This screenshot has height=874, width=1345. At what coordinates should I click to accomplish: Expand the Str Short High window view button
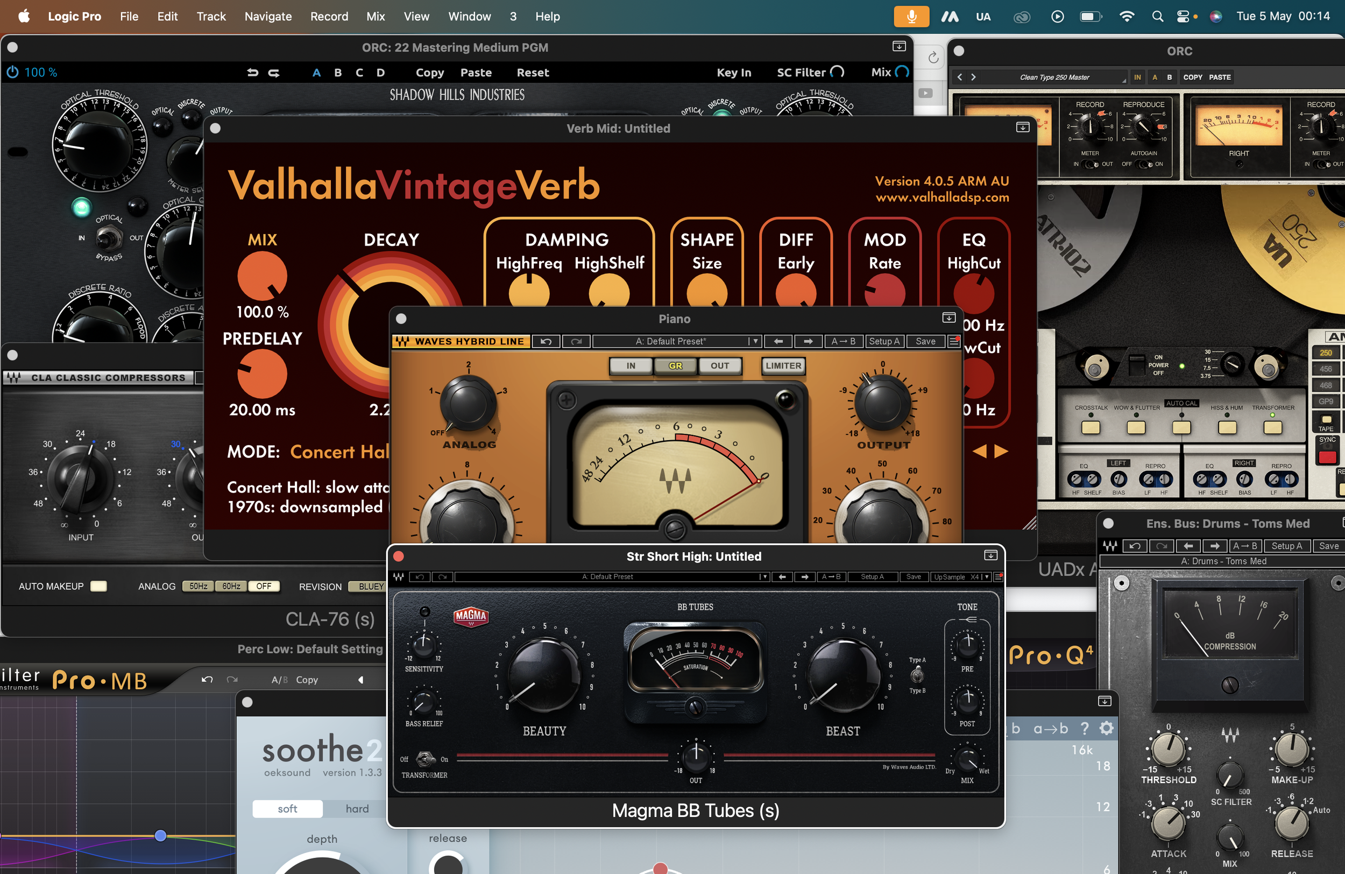(x=990, y=556)
